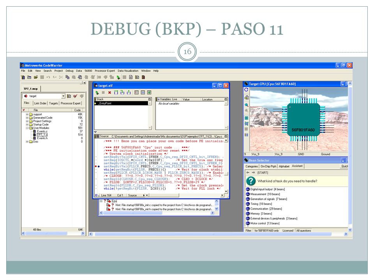Toggle the 'for 56F801FA60 only' filter

click(x=266, y=231)
